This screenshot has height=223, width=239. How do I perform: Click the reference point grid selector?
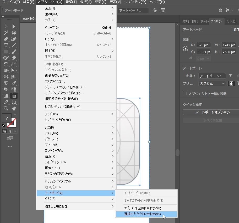point(186,48)
